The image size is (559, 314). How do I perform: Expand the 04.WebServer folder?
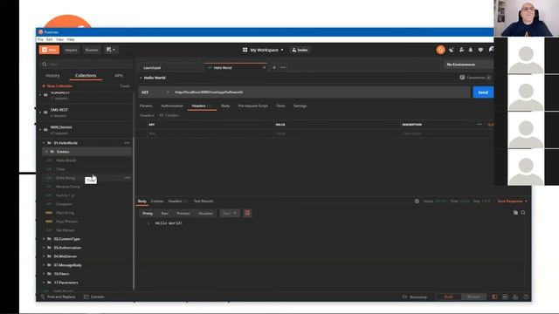coord(44,256)
